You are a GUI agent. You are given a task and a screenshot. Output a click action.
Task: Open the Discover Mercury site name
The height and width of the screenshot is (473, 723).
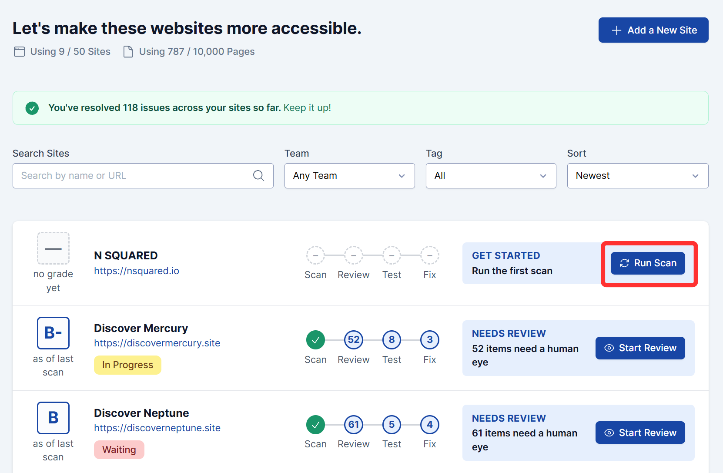click(141, 328)
